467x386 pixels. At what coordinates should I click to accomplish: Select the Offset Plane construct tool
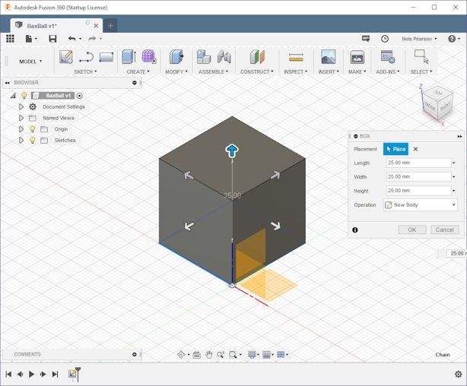(257, 57)
